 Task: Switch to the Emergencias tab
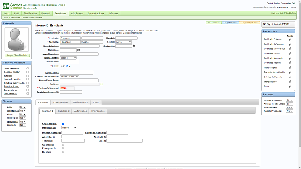point(98,111)
